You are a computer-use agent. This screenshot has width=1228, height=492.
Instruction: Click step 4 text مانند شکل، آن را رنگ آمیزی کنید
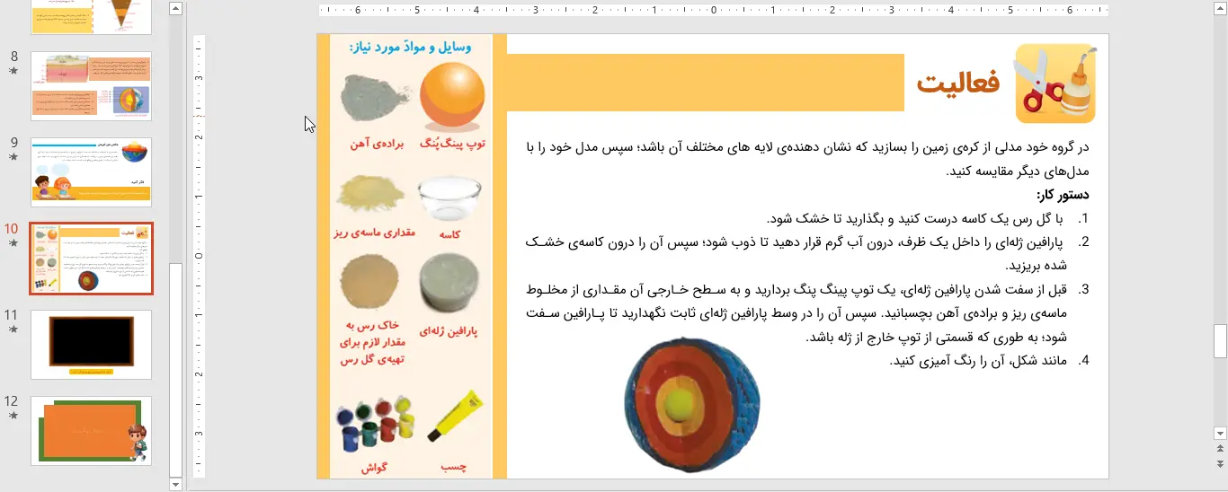point(977,360)
